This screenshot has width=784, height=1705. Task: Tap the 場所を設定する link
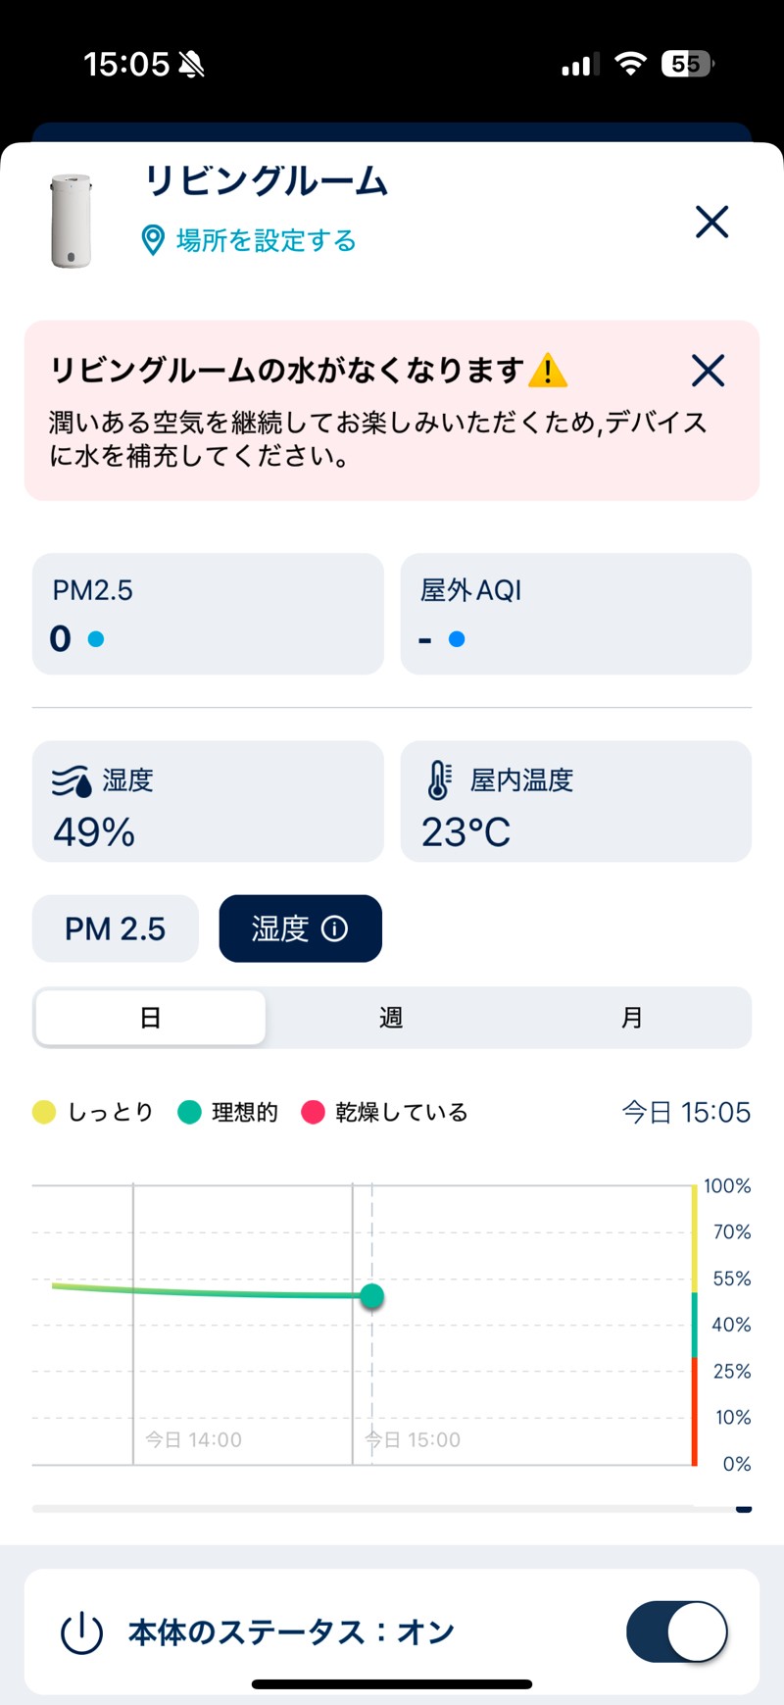pos(266,240)
